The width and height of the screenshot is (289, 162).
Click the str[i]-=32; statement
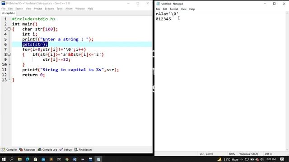click(x=56, y=59)
